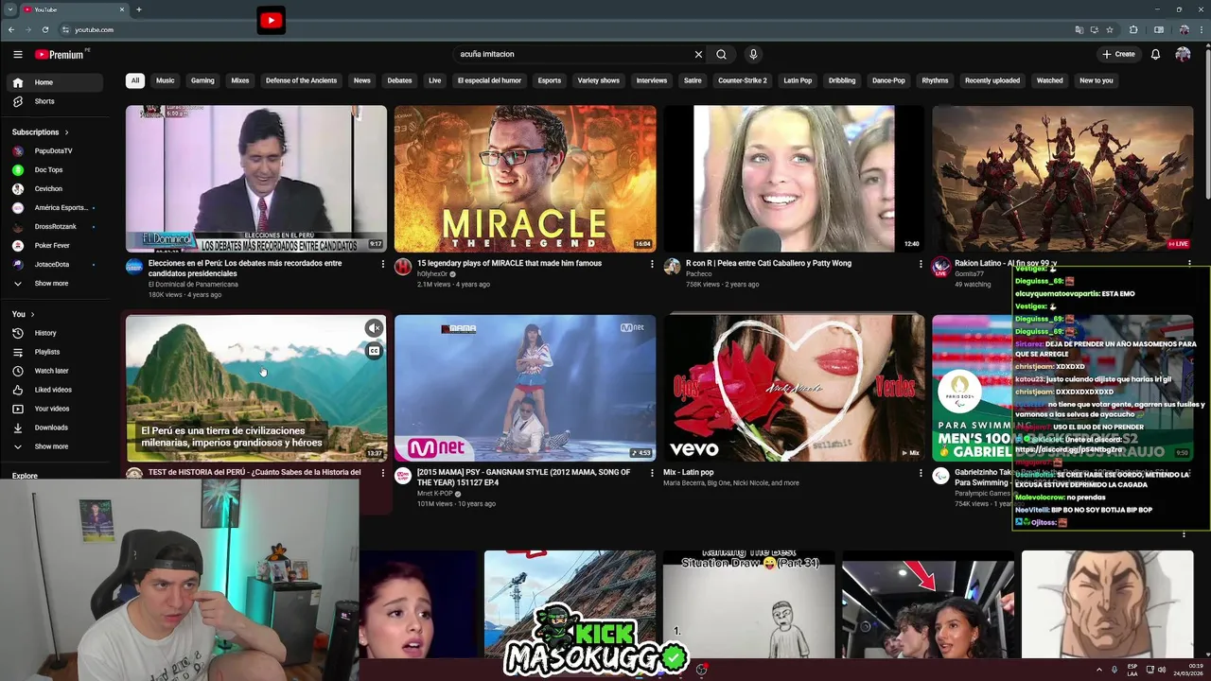Image resolution: width=1211 pixels, height=681 pixels.
Task: Open Your videos in the sidebar
Action: (x=53, y=409)
